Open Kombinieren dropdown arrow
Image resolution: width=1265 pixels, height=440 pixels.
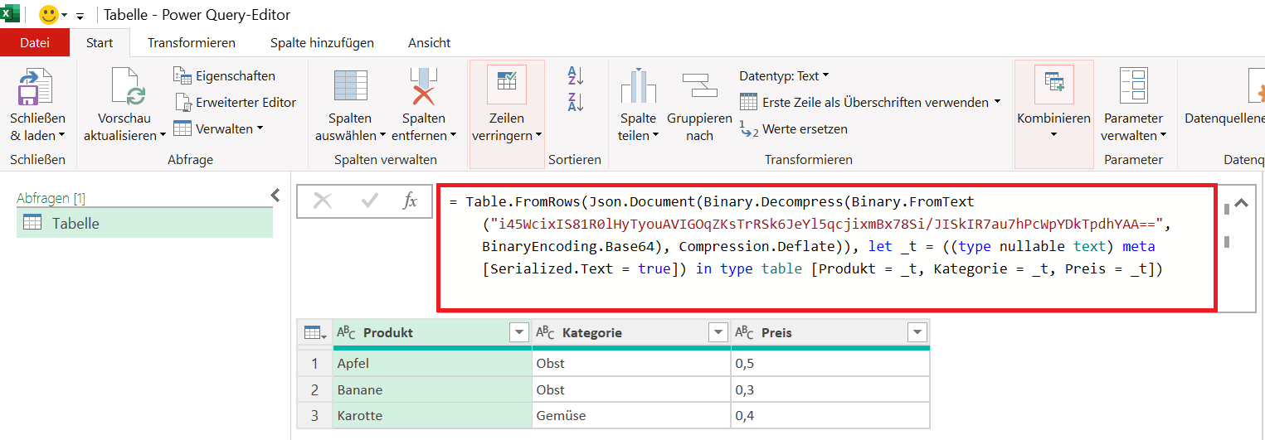(x=1053, y=135)
